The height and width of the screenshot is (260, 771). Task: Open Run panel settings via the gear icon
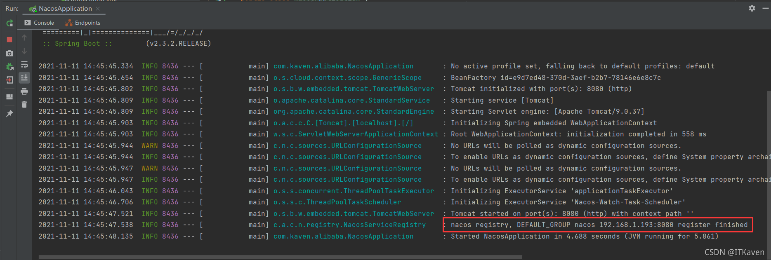pyautogui.click(x=752, y=8)
